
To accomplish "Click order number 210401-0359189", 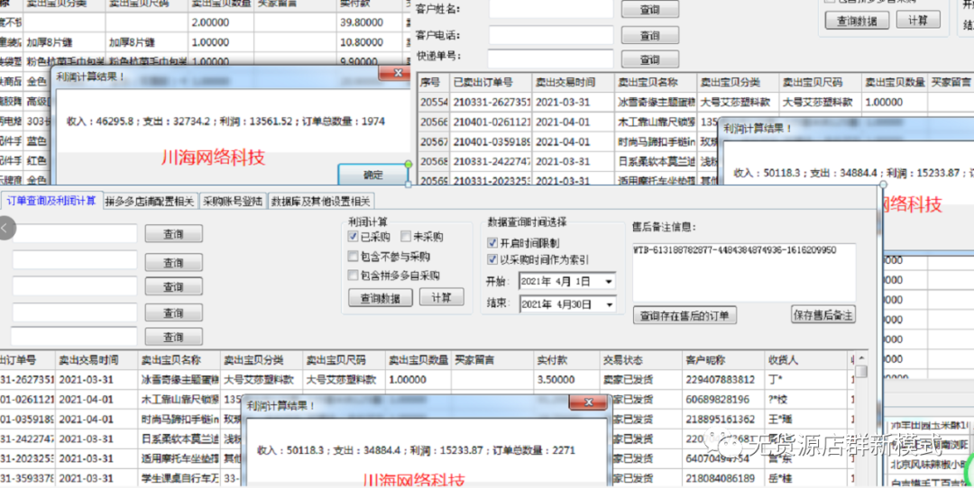I will (x=491, y=141).
